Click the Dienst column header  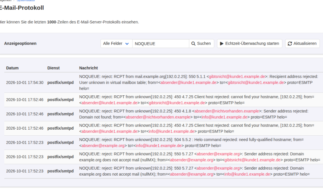click(53, 68)
